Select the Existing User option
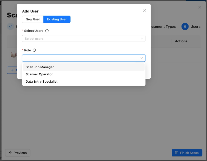This screenshot has width=207, height=161. [x=57, y=19]
